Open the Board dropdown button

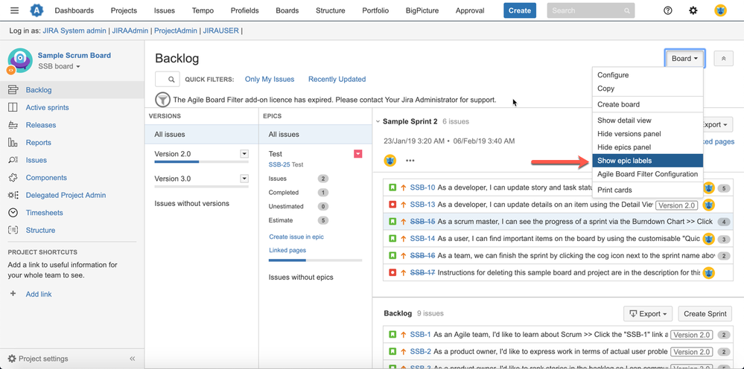(x=684, y=58)
